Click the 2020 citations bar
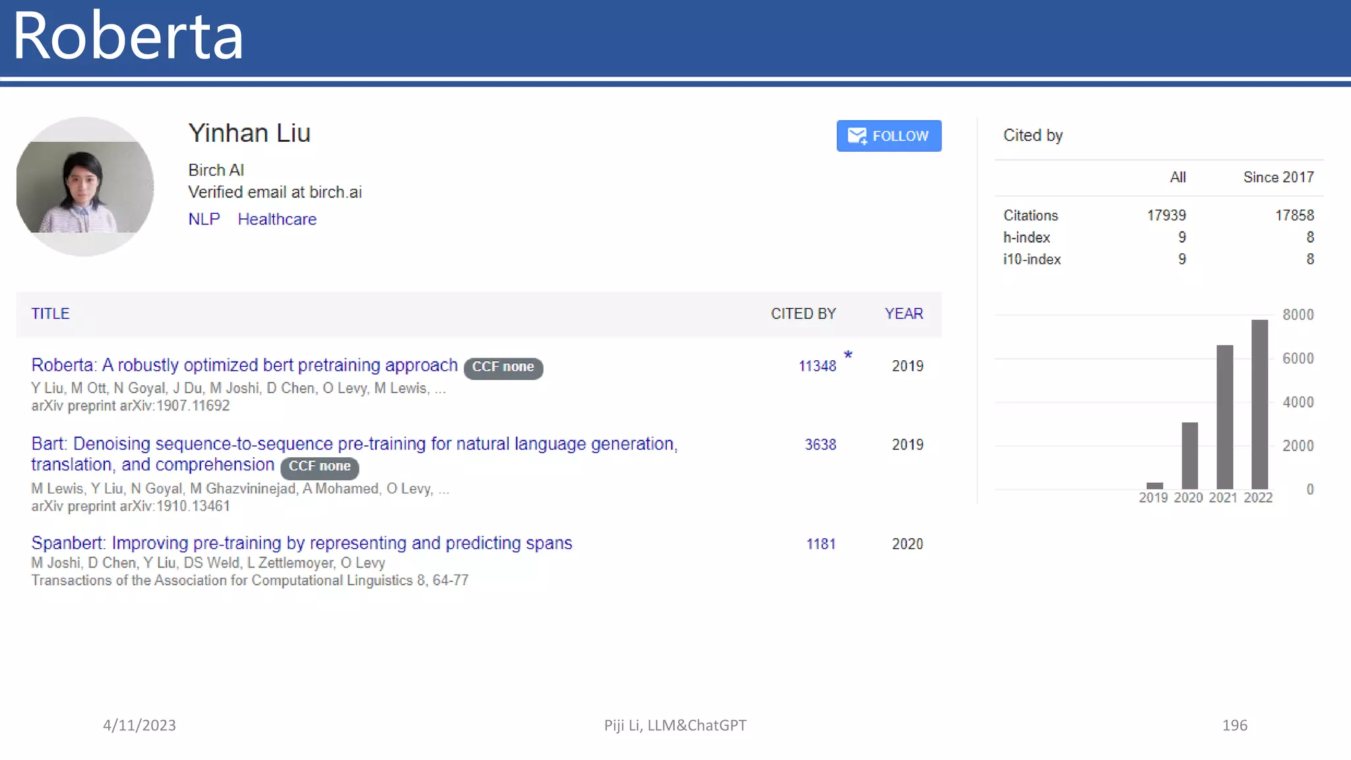Viewport: 1351px width, 760px height. 1189,455
